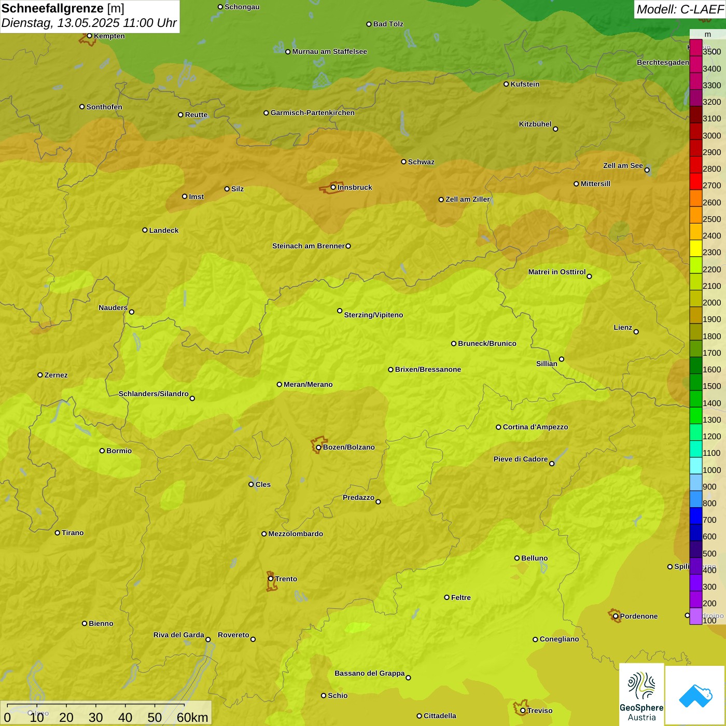
Task: Click the GeoSphere Austria logo
Action: (641, 695)
